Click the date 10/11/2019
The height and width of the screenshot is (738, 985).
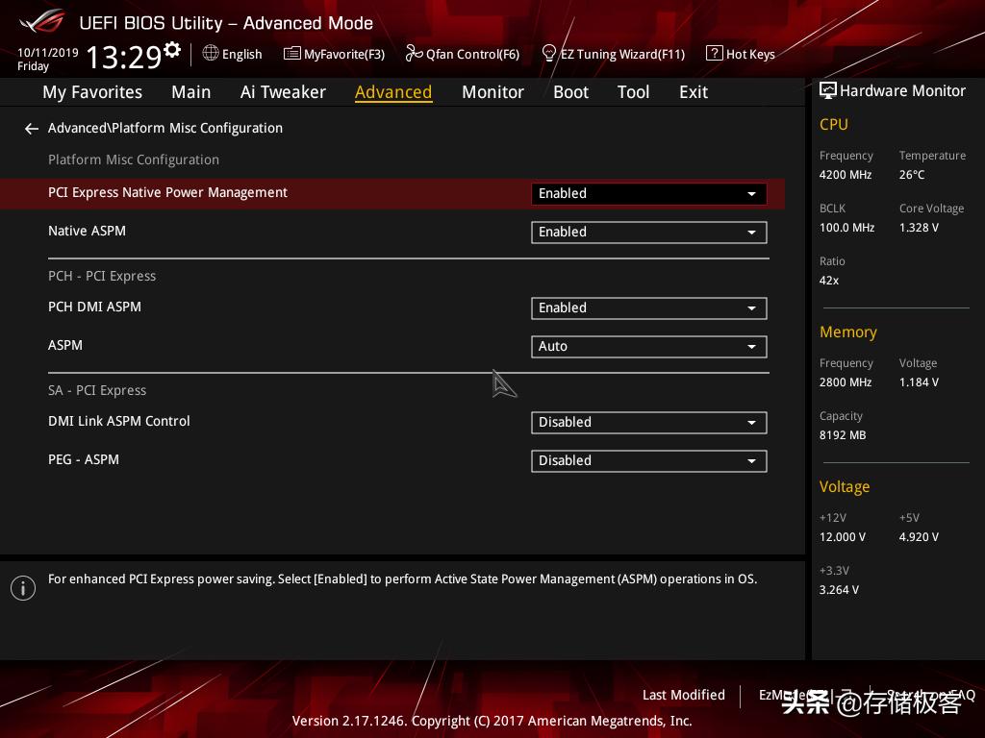pyautogui.click(x=48, y=53)
